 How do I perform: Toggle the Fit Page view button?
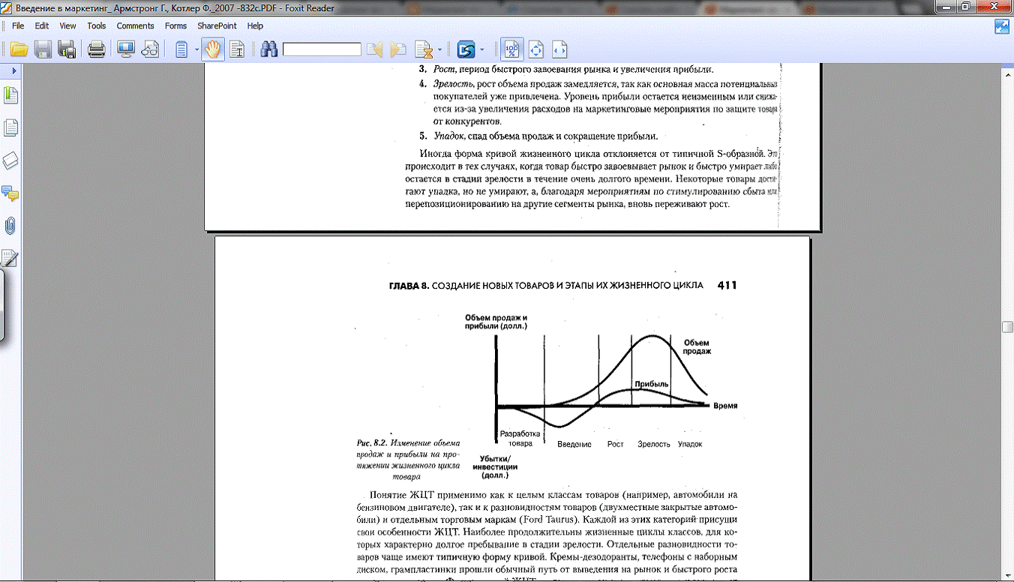[535, 49]
